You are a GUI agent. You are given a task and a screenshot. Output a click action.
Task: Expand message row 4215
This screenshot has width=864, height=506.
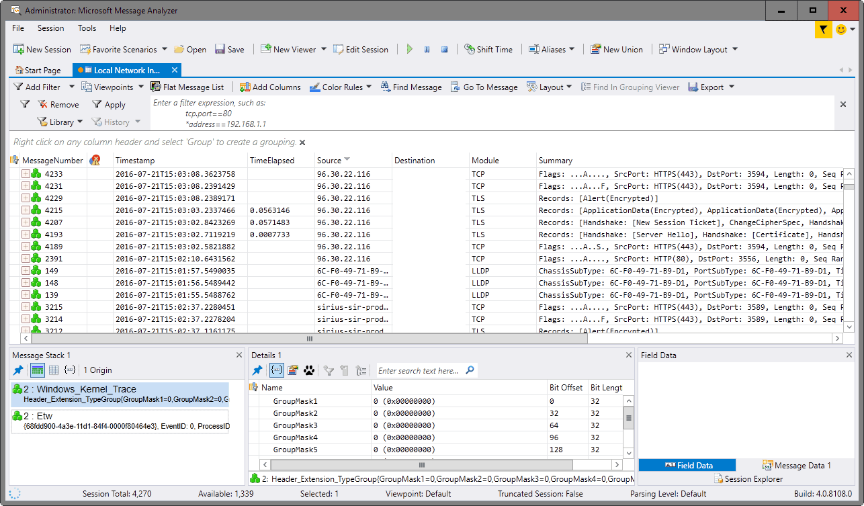(26, 210)
